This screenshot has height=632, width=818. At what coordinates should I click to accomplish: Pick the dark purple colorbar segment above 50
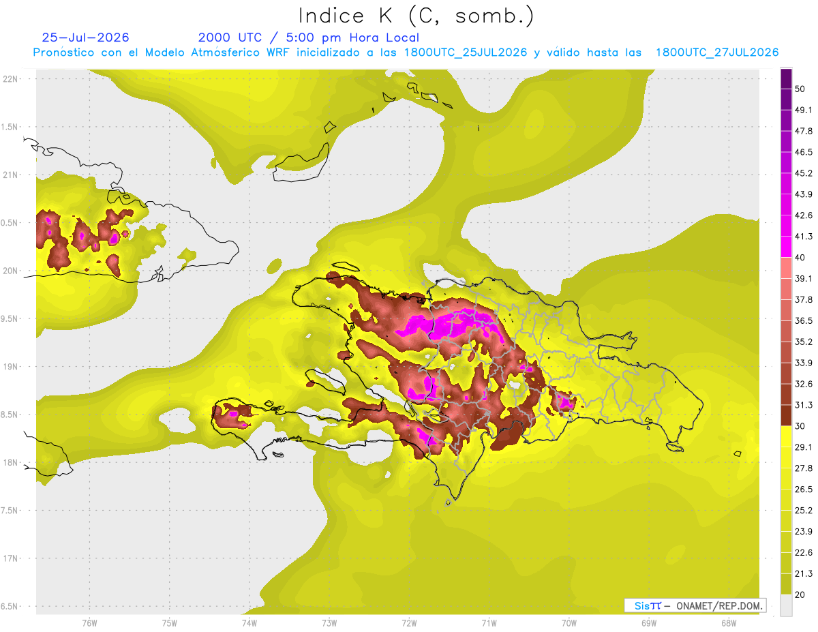point(786,78)
